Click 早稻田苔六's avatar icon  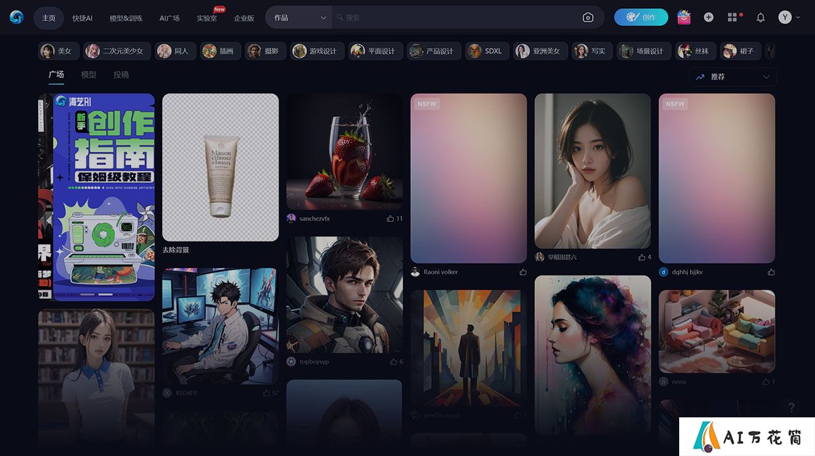coord(540,257)
